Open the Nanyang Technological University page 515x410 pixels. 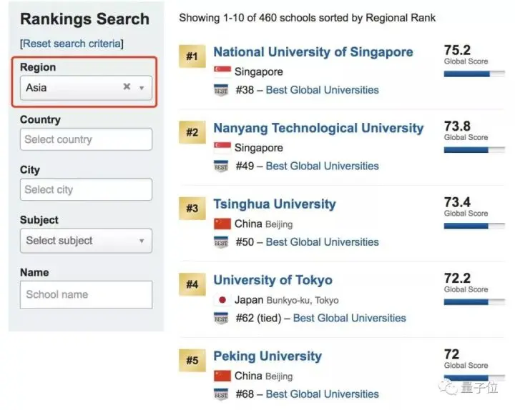(318, 129)
